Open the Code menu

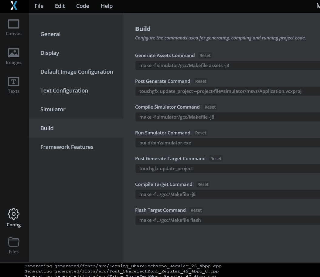(x=82, y=6)
